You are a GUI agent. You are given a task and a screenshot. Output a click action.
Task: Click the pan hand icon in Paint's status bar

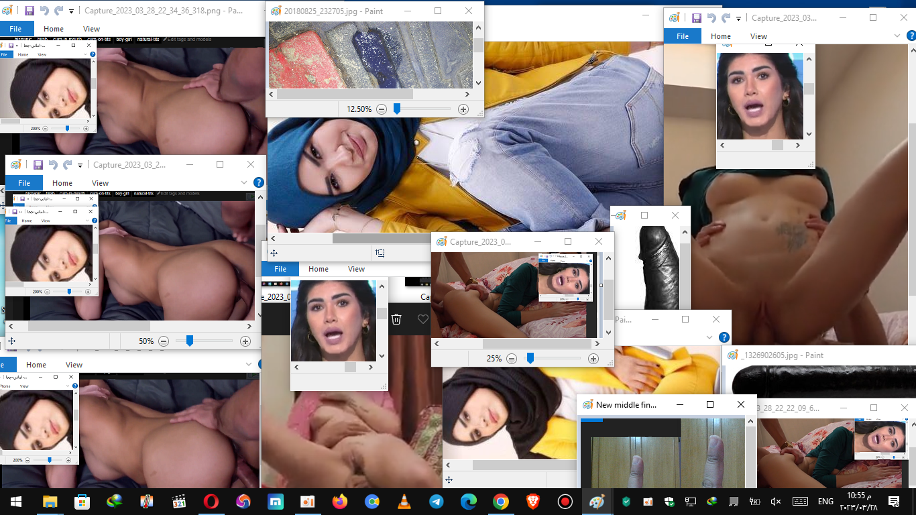[274, 253]
